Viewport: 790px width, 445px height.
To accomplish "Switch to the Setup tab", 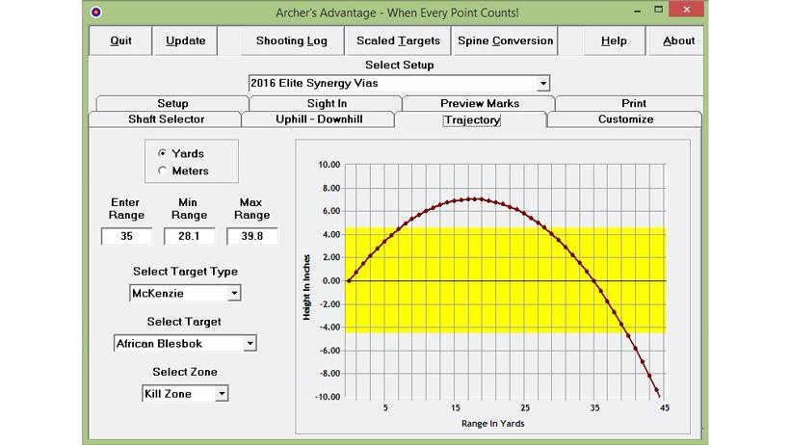I will (x=172, y=103).
